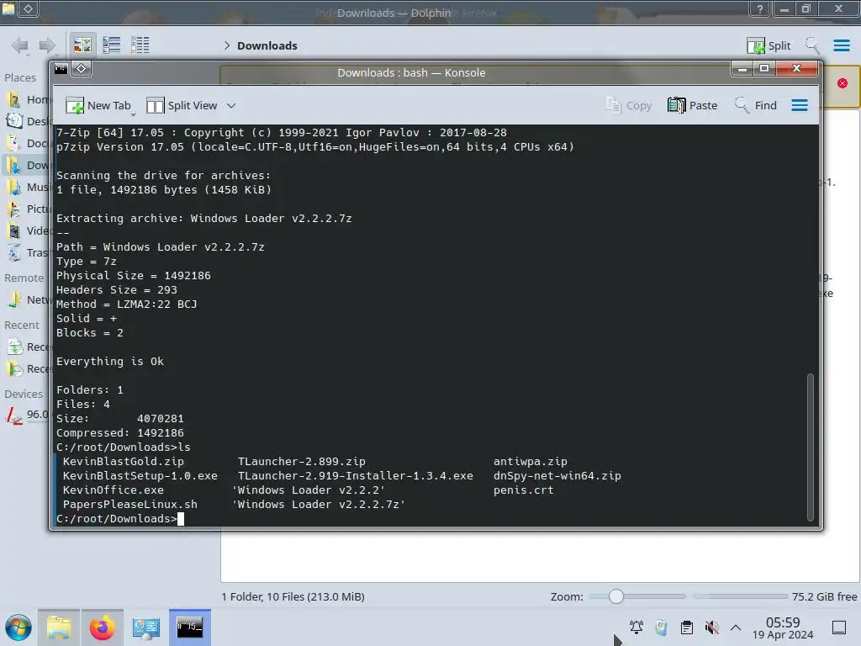Click KevinOffice.exe in terminal listing
The width and height of the screenshot is (861, 646).
pos(114,490)
